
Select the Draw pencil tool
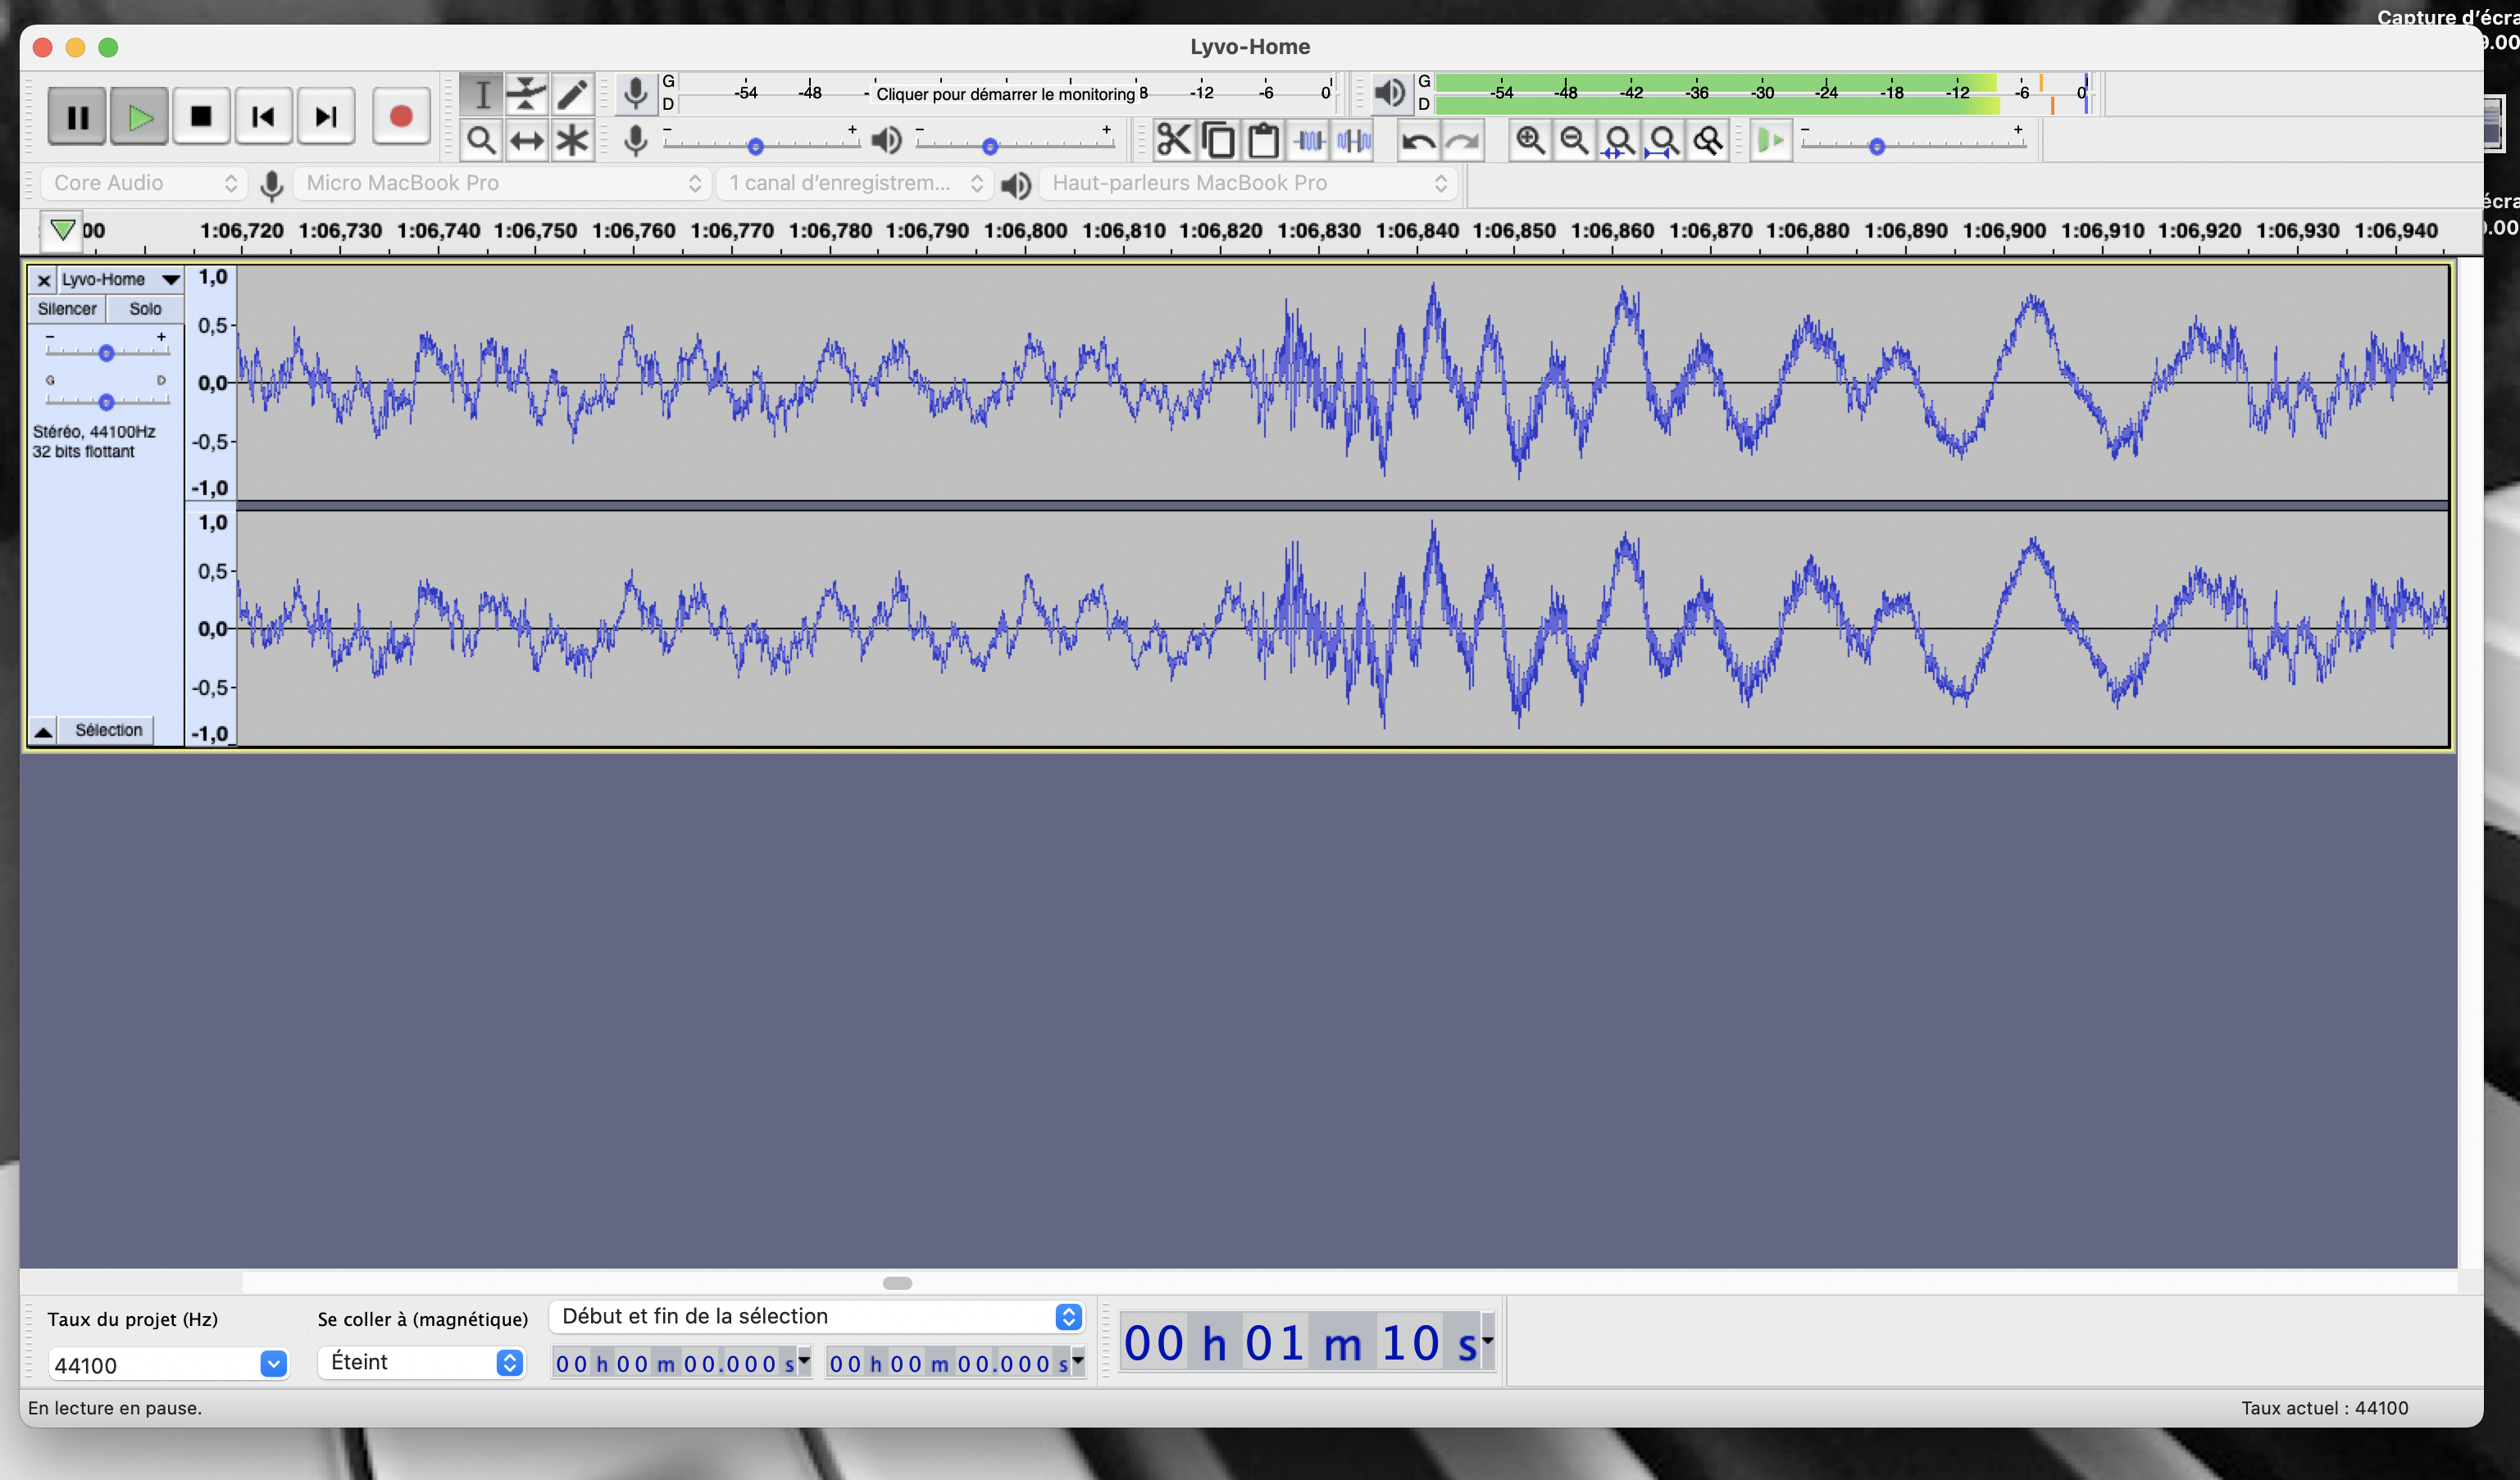tap(572, 95)
